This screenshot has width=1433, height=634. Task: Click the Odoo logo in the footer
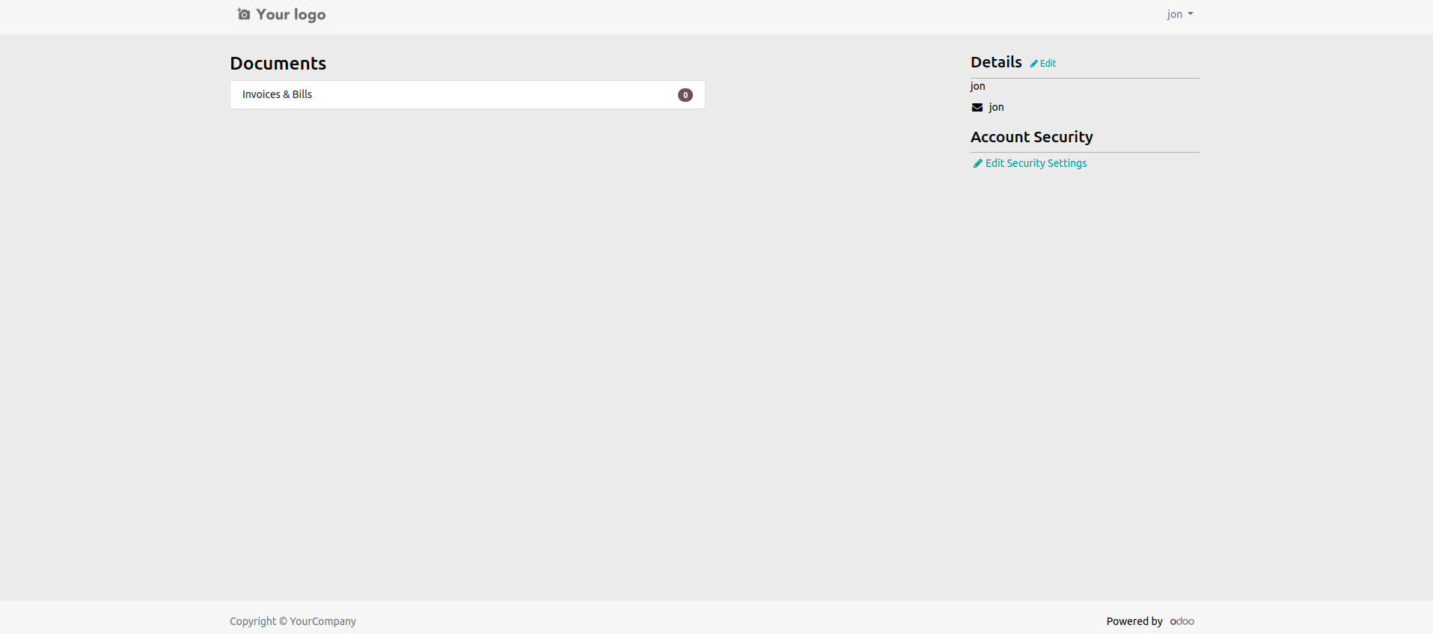point(1182,621)
